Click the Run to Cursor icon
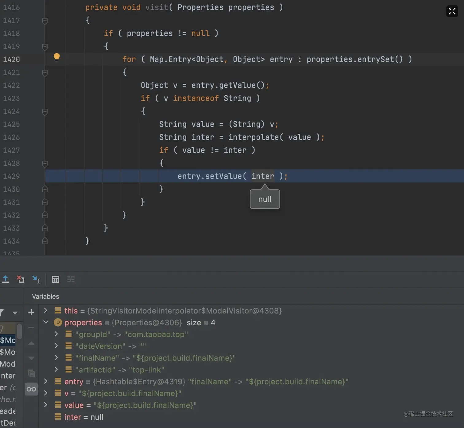Viewport: 464px width, 428px height. point(36,279)
